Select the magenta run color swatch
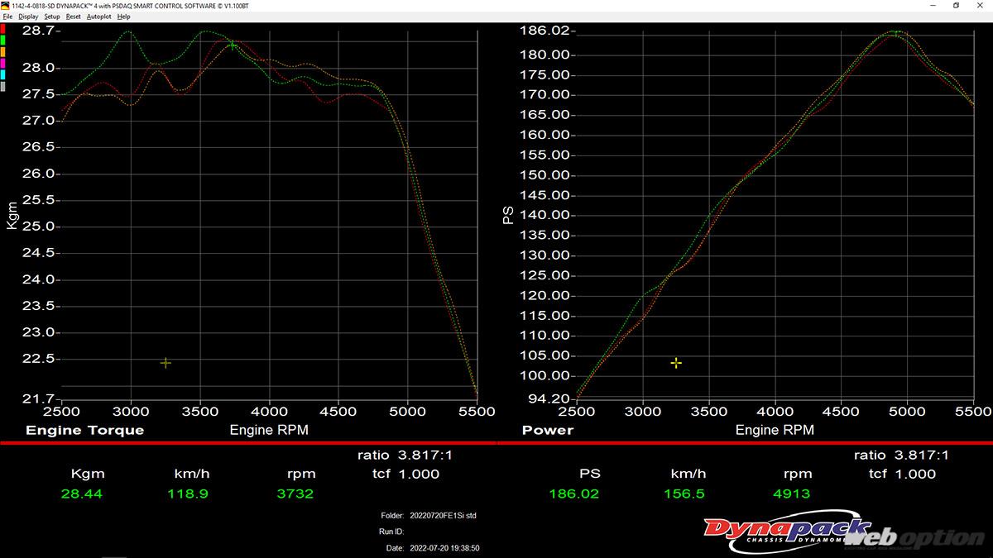The height and width of the screenshot is (558, 993). coord(3,63)
